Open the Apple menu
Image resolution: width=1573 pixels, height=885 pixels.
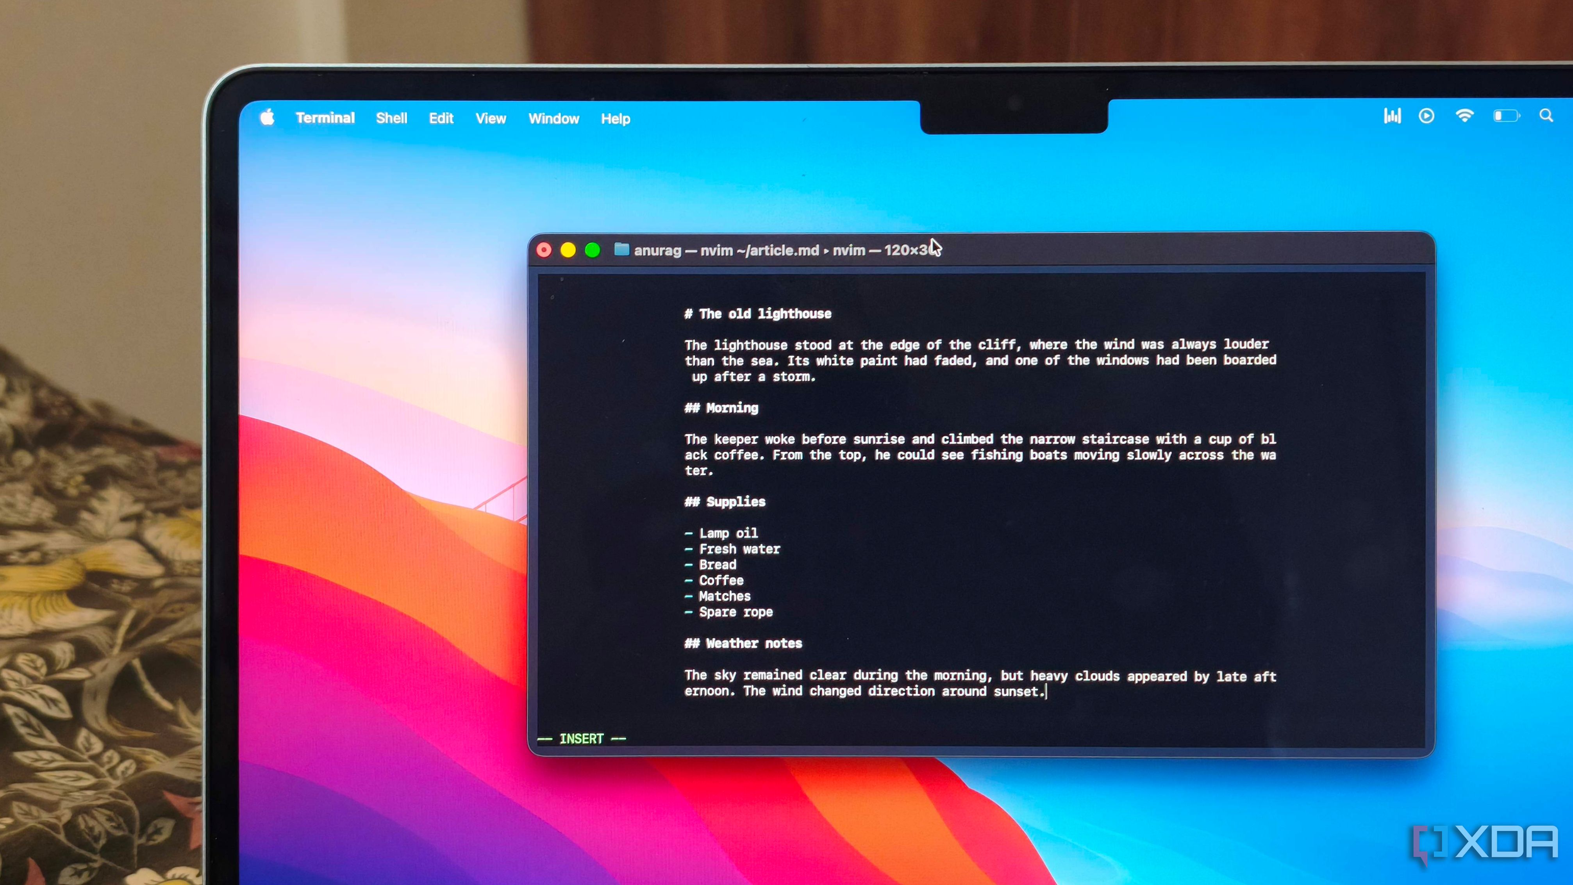pyautogui.click(x=268, y=117)
